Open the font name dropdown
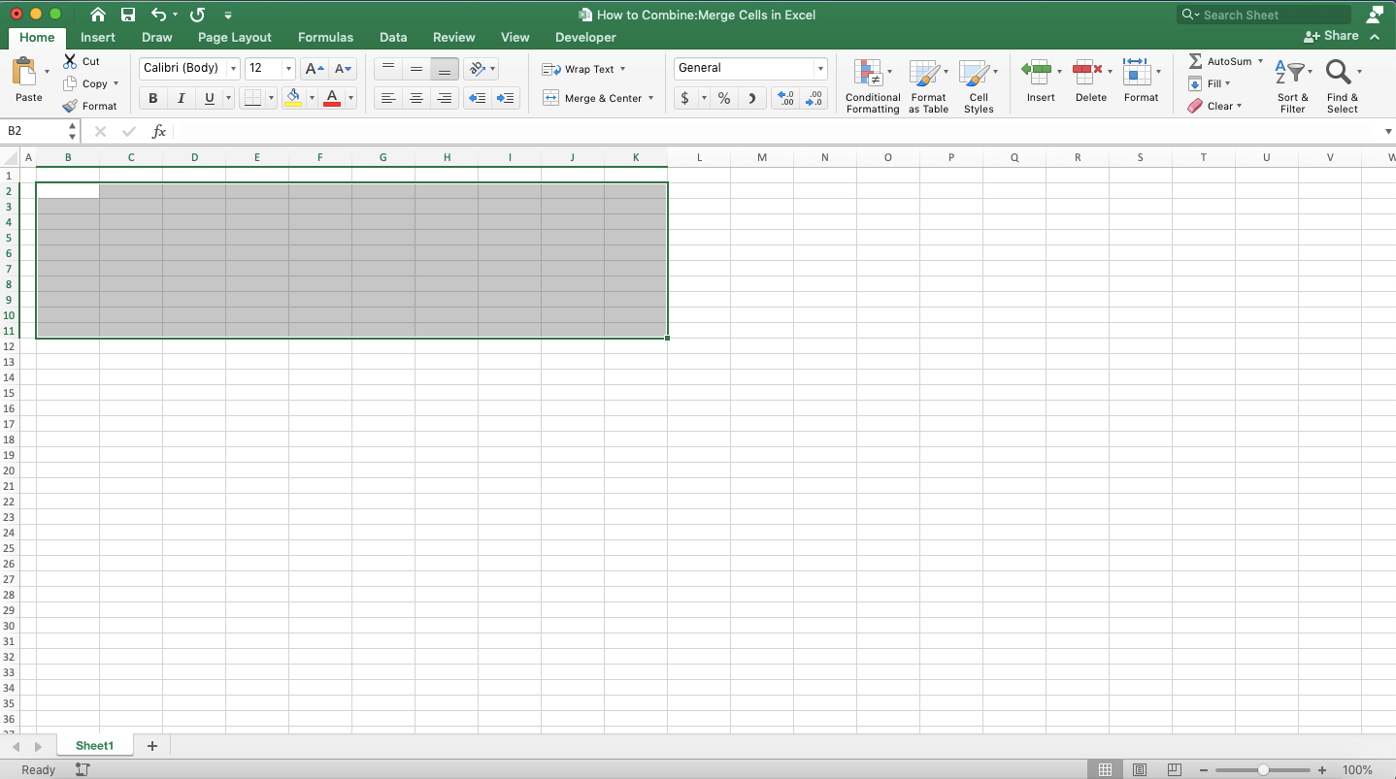This screenshot has width=1396, height=779. pyautogui.click(x=233, y=68)
